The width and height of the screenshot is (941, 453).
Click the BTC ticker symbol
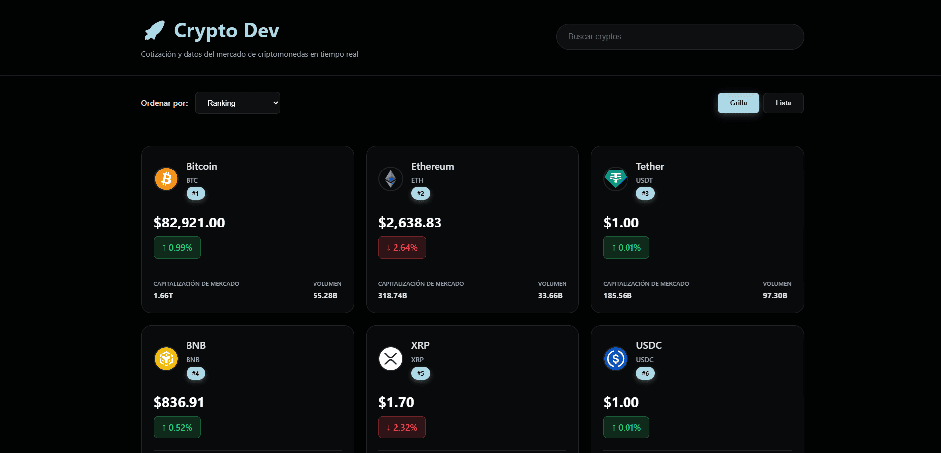[x=192, y=180]
